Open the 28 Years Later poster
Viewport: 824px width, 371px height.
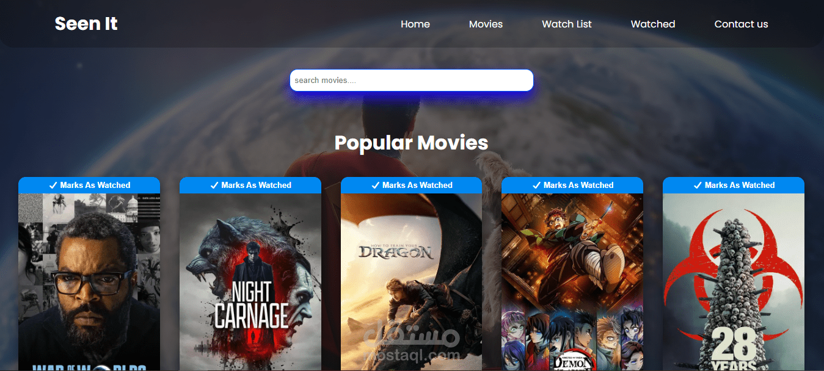tap(734, 282)
